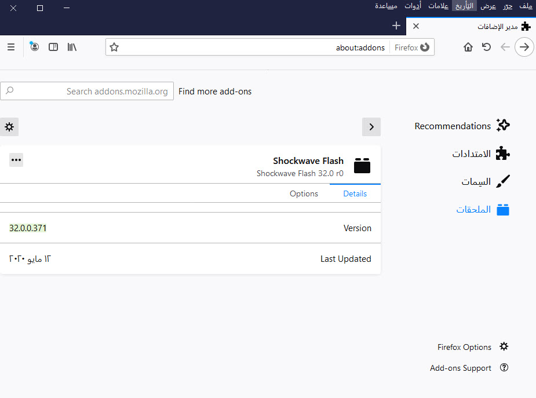Open the السمات themes category

(486, 181)
